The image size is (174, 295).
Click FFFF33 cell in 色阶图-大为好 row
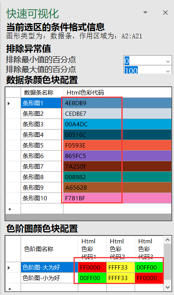pyautogui.click(x=121, y=267)
